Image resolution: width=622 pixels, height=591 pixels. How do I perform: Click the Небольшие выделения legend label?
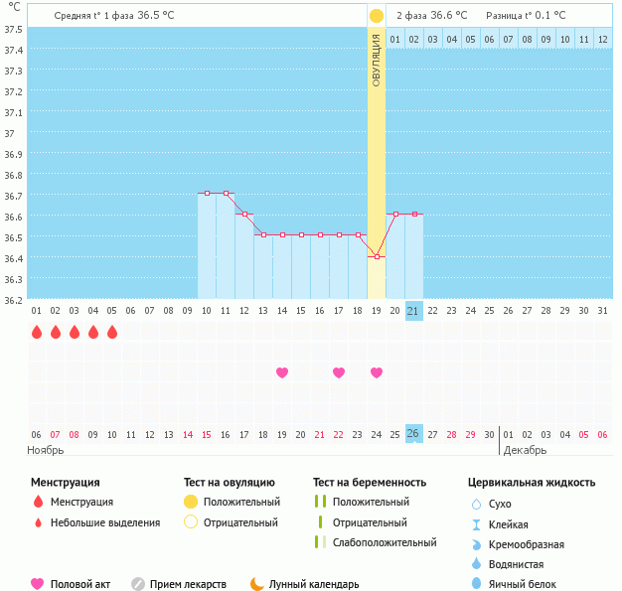pos(104,522)
